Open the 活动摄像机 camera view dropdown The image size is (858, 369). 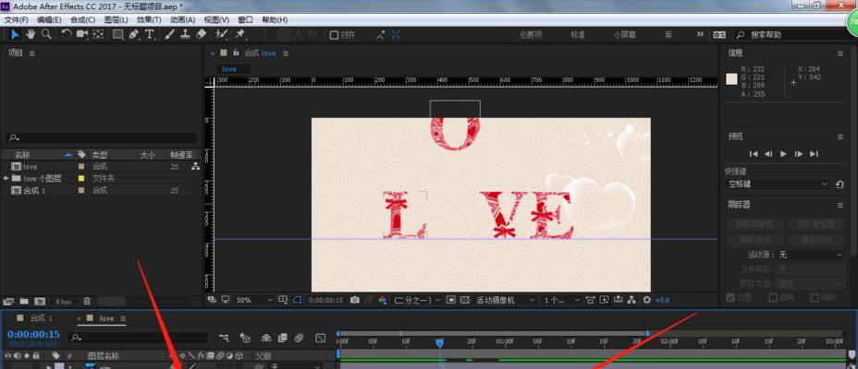click(x=505, y=300)
